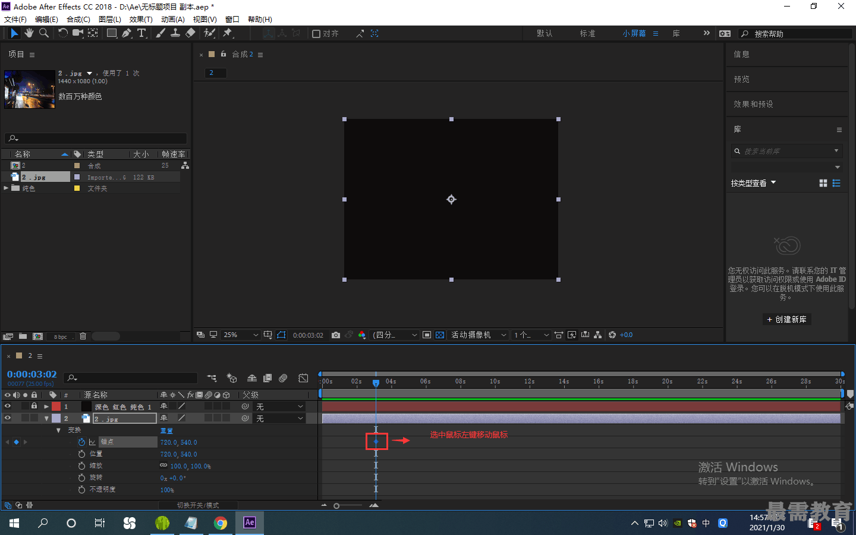Click the 切换开关/模式 button

click(198, 505)
